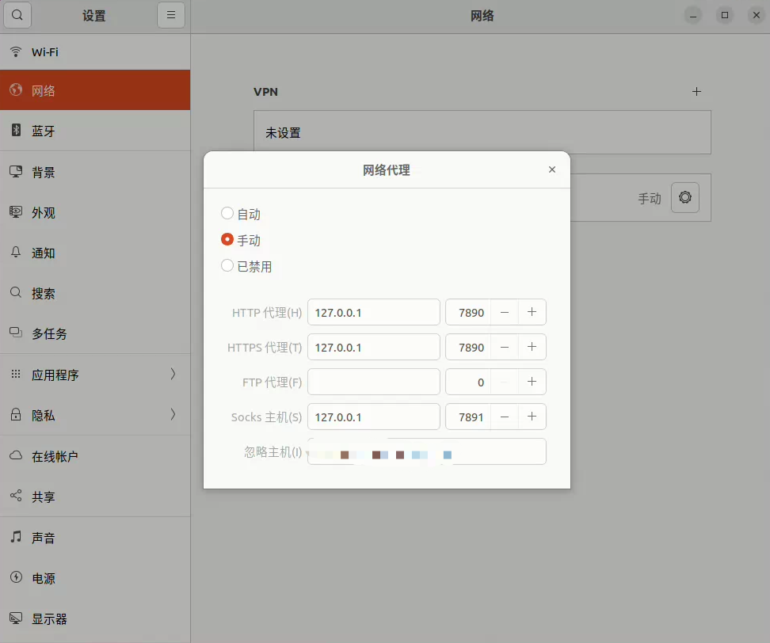Screen dimensions: 770x643
Task: Click the 忽略主机 input field
Action: (x=426, y=451)
